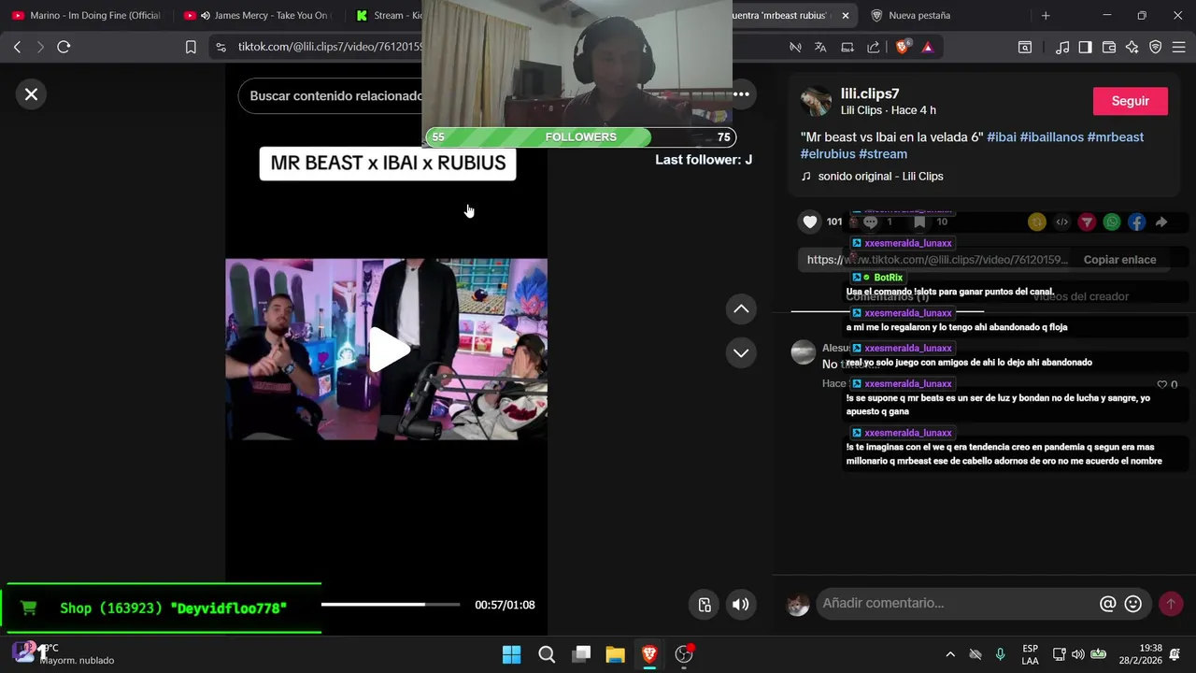Play the video with center play button
Screen dimensions: 1196x673
(x=388, y=350)
